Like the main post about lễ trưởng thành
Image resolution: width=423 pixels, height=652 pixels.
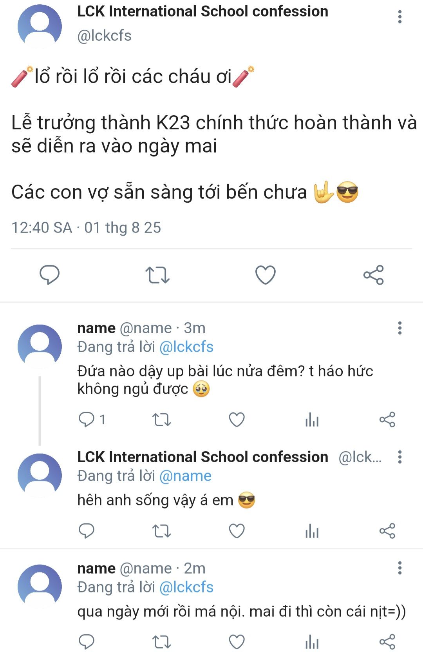click(x=265, y=274)
